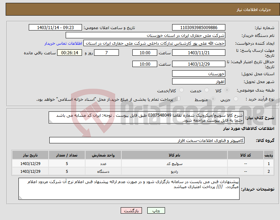280x220 pixels.
Task: Click the اطلاعات کالاهای مورد نیاز heading
Action: 248,128
